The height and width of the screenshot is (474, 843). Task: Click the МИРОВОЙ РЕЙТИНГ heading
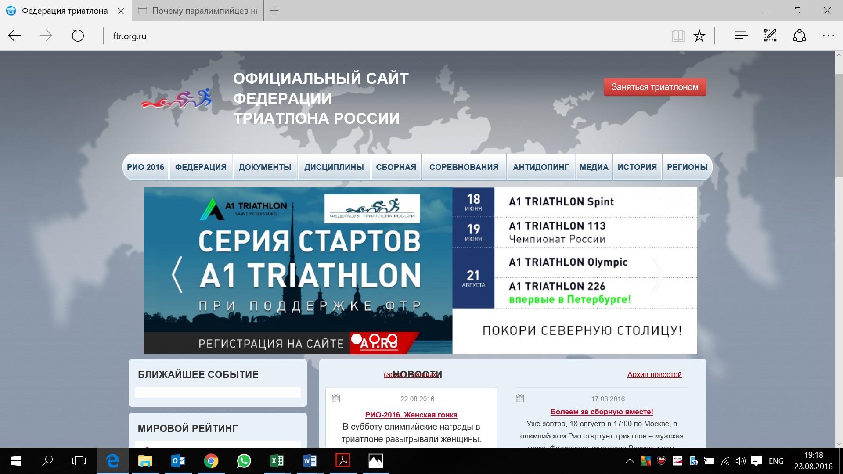[188, 428]
